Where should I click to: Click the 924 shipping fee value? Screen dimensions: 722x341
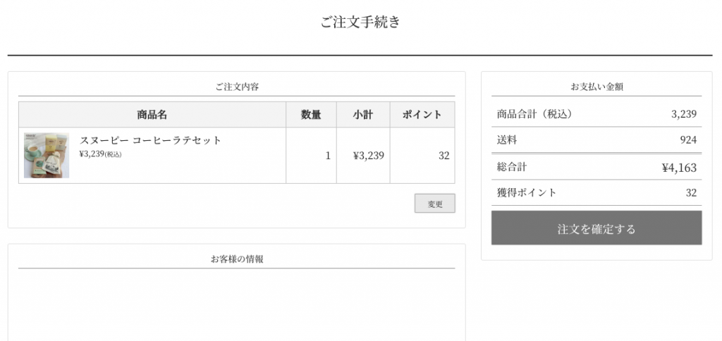(687, 140)
